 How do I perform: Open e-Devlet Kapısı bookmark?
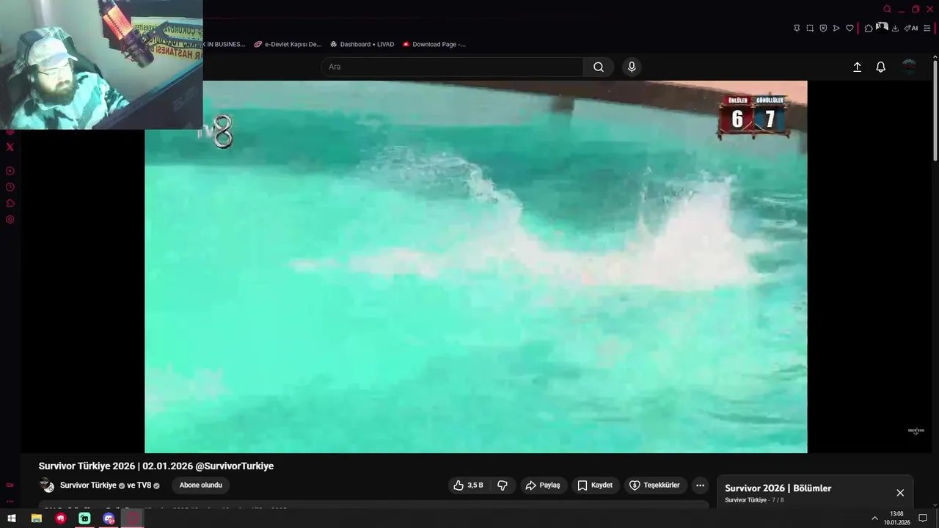pyautogui.click(x=288, y=44)
